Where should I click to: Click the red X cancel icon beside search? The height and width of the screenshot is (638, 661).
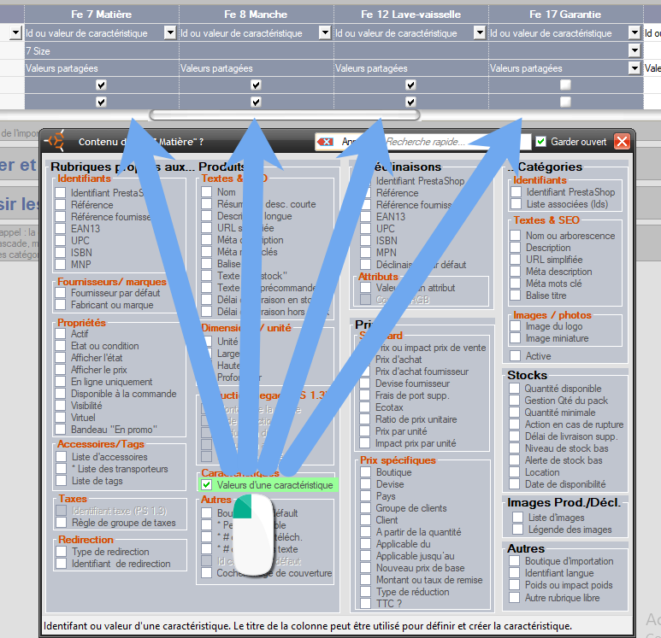325,142
